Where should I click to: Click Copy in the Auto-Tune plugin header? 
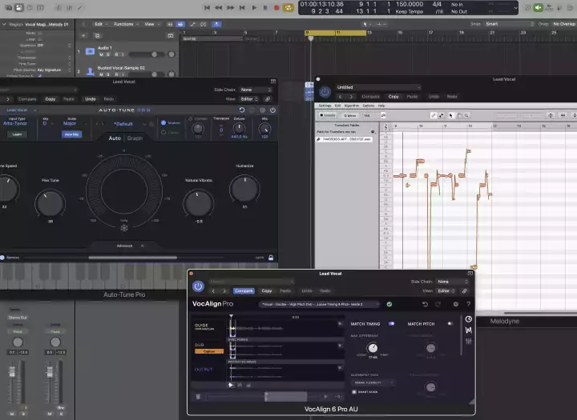tap(50, 99)
